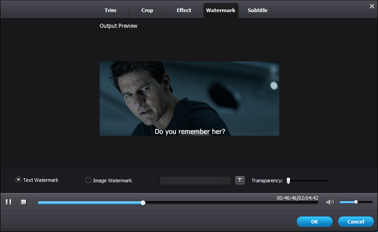Viewport: 378px width, 232px height.
Task: Click the video output preview image
Action: 189,99
